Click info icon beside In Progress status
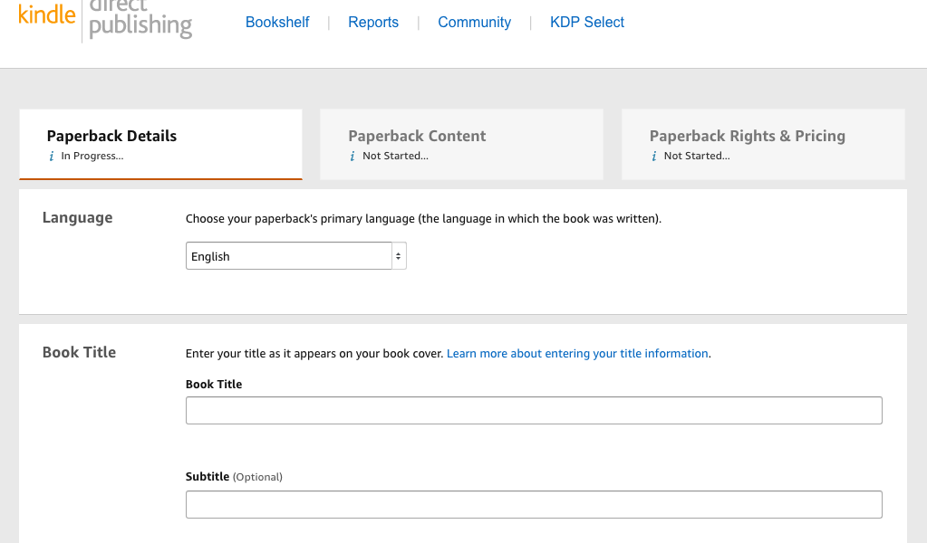The height and width of the screenshot is (543, 927). click(52, 157)
